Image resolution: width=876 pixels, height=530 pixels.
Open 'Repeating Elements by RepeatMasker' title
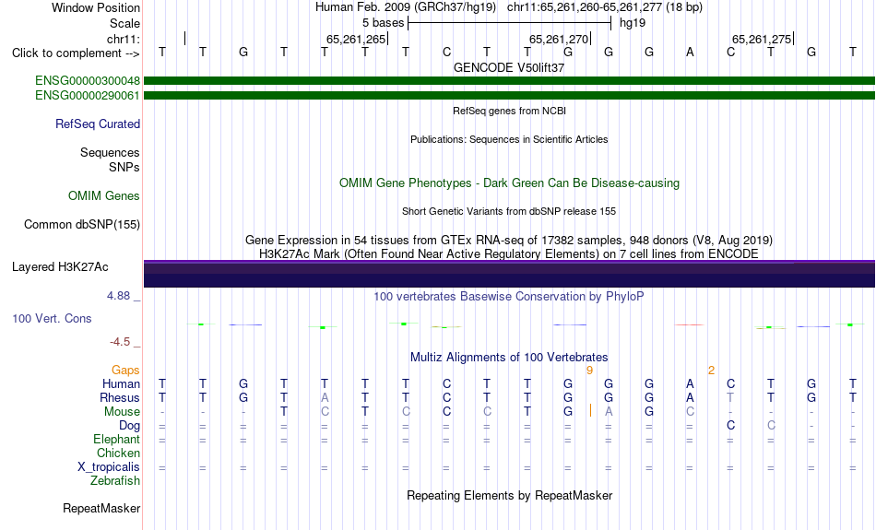tap(509, 496)
